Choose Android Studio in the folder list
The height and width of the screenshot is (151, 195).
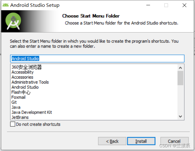[x=25, y=87]
